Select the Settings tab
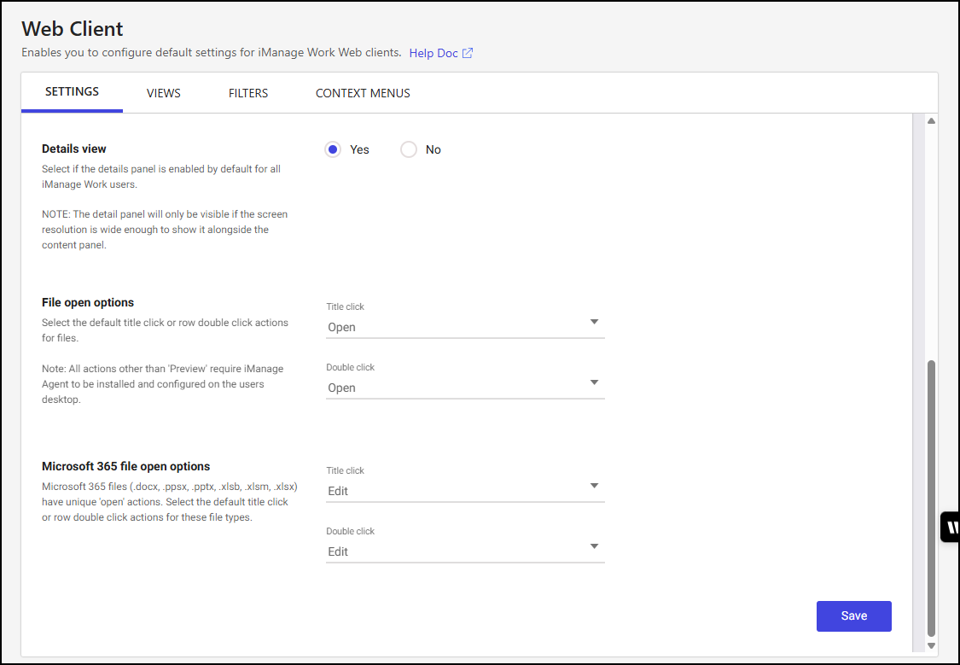Screen dimensions: 960x665 (72, 92)
